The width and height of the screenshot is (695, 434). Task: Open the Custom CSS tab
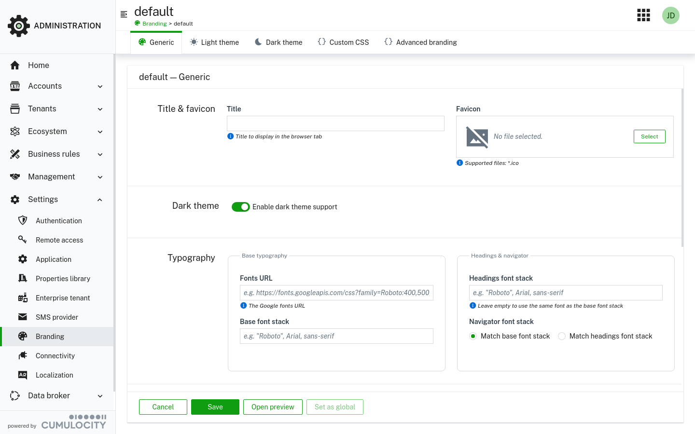[343, 42]
